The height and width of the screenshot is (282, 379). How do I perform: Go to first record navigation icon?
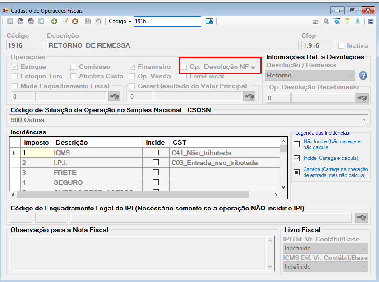click(x=10, y=22)
